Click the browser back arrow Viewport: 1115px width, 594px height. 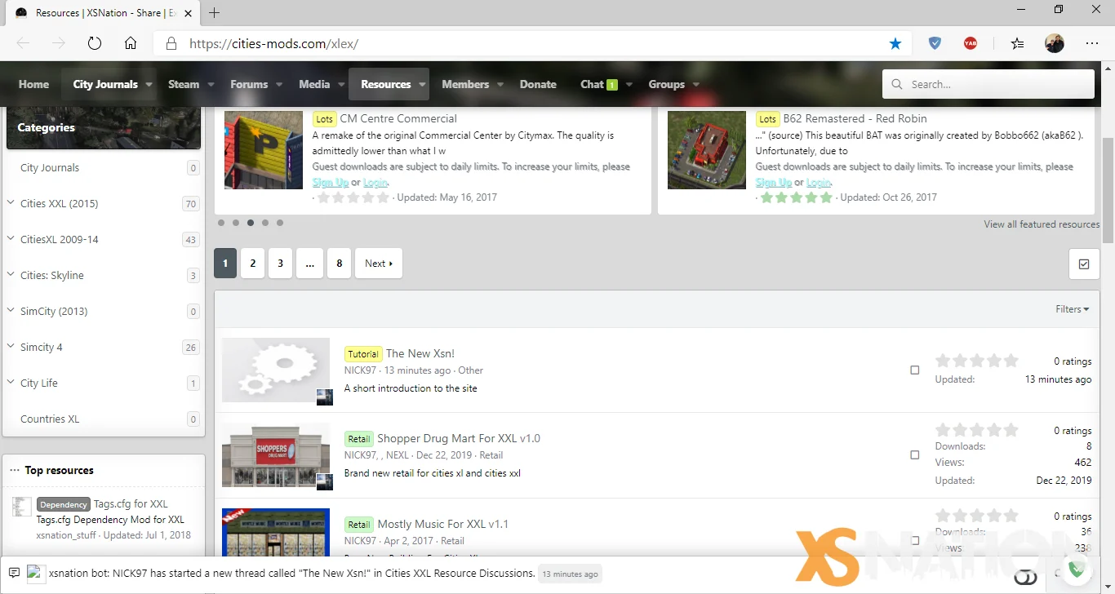pyautogui.click(x=23, y=44)
